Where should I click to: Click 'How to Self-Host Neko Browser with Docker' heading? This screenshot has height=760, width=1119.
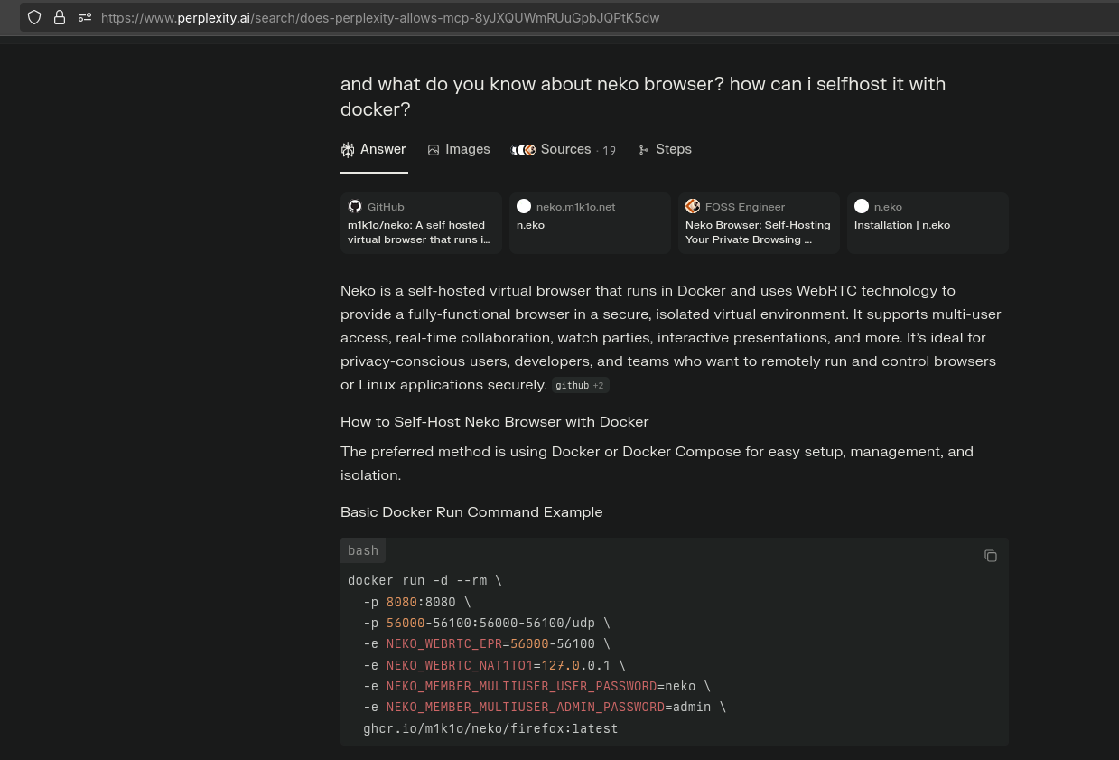494,422
